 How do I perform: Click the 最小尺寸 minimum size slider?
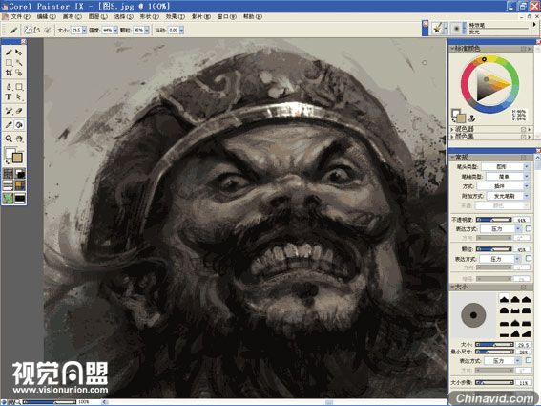(x=494, y=352)
